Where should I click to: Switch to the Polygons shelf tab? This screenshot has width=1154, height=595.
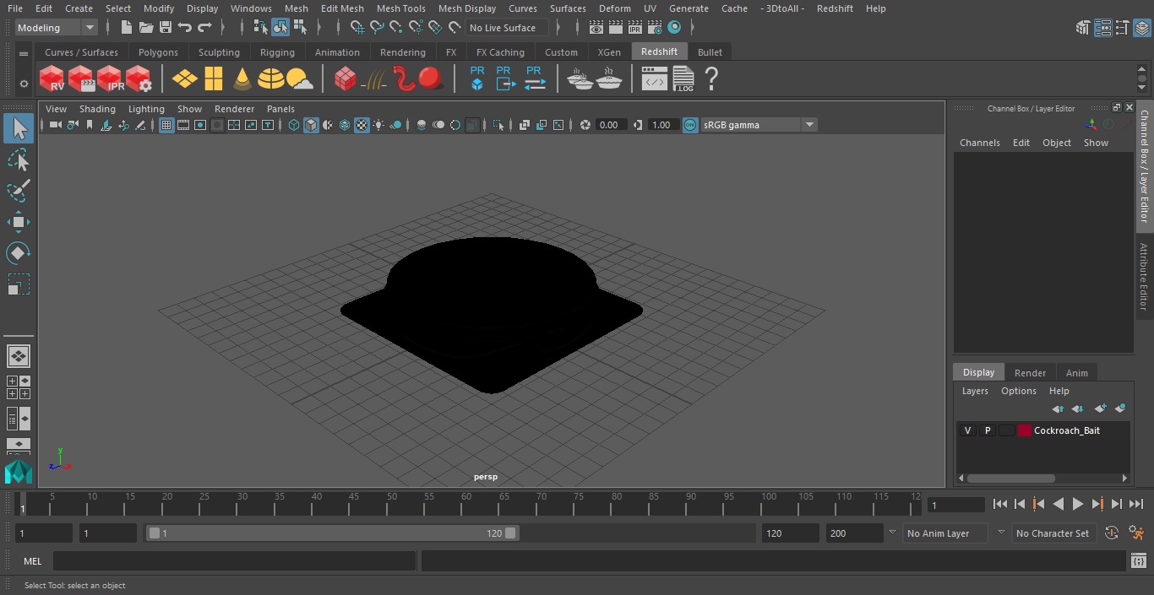[x=158, y=52]
